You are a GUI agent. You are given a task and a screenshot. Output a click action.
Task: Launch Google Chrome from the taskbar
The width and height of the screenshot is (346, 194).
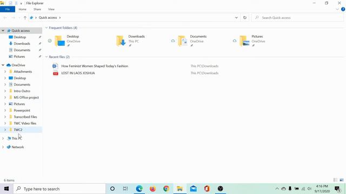[x=166, y=189]
